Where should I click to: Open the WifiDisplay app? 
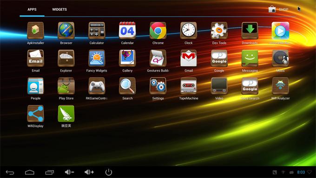pos(35,114)
